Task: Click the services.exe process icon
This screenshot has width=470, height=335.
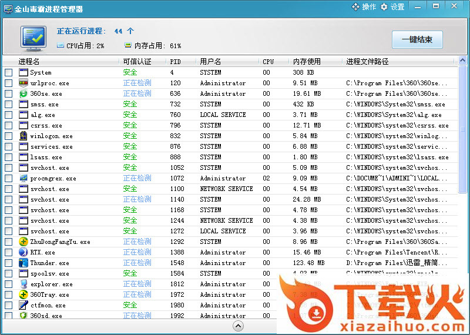Action: [x=23, y=146]
